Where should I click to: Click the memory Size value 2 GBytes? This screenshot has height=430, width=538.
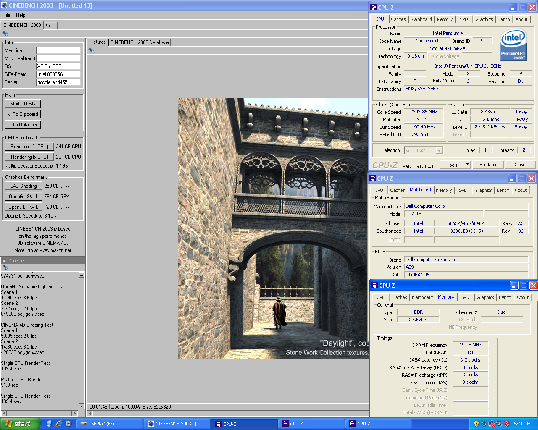(418, 320)
